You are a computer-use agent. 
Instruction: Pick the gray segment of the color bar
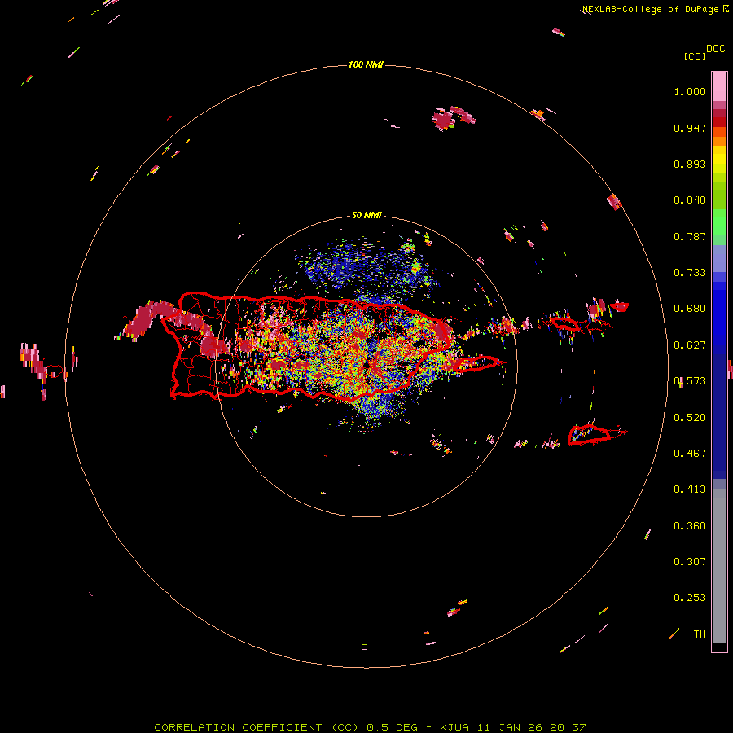tap(719, 566)
